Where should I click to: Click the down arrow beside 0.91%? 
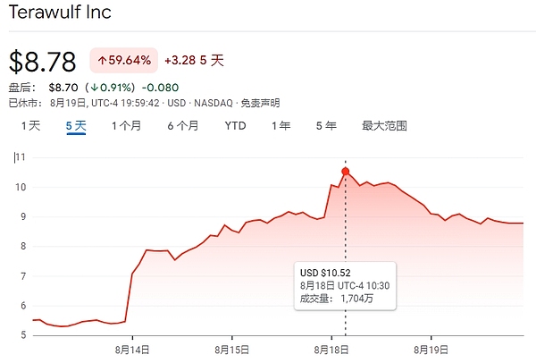pyautogui.click(x=95, y=88)
